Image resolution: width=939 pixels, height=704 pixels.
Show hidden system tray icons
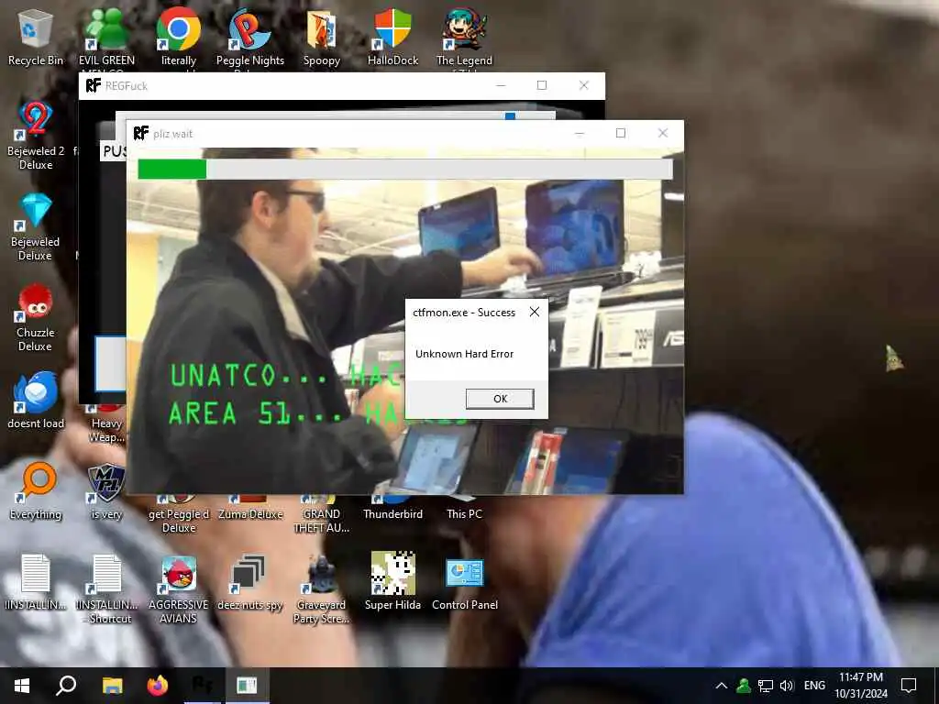tap(722, 686)
